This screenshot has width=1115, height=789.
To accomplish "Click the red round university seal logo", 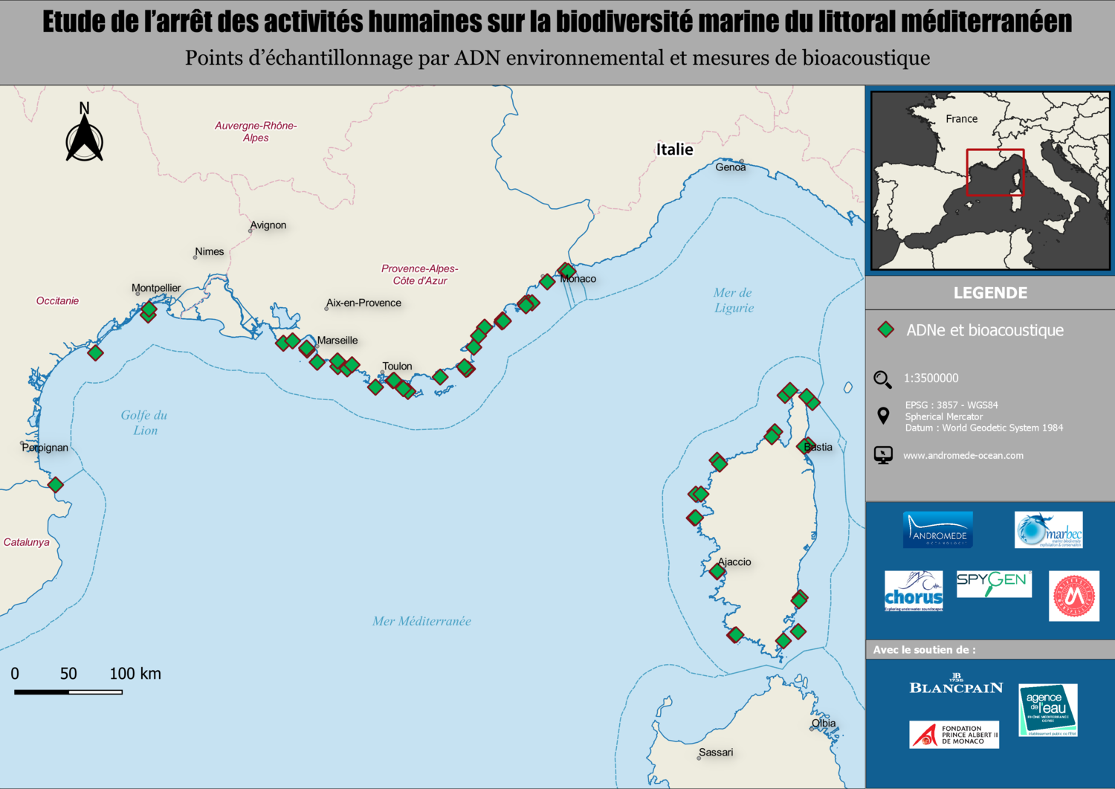I will pos(1074,596).
